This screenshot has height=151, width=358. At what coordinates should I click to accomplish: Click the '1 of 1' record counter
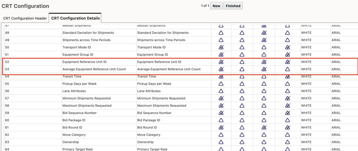(x=205, y=6)
